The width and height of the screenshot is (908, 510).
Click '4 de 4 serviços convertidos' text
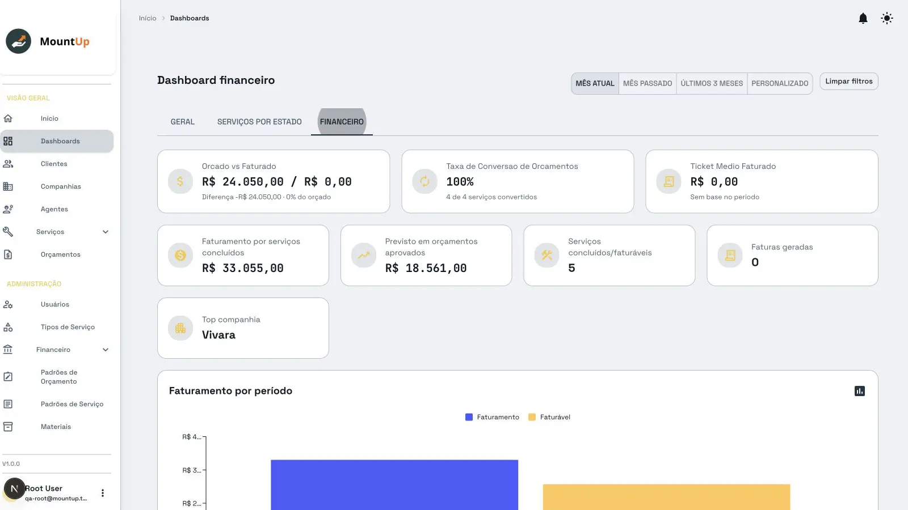tap(491, 197)
